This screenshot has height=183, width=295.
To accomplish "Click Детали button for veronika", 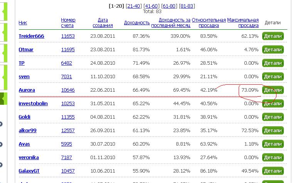I will pos(273,157).
